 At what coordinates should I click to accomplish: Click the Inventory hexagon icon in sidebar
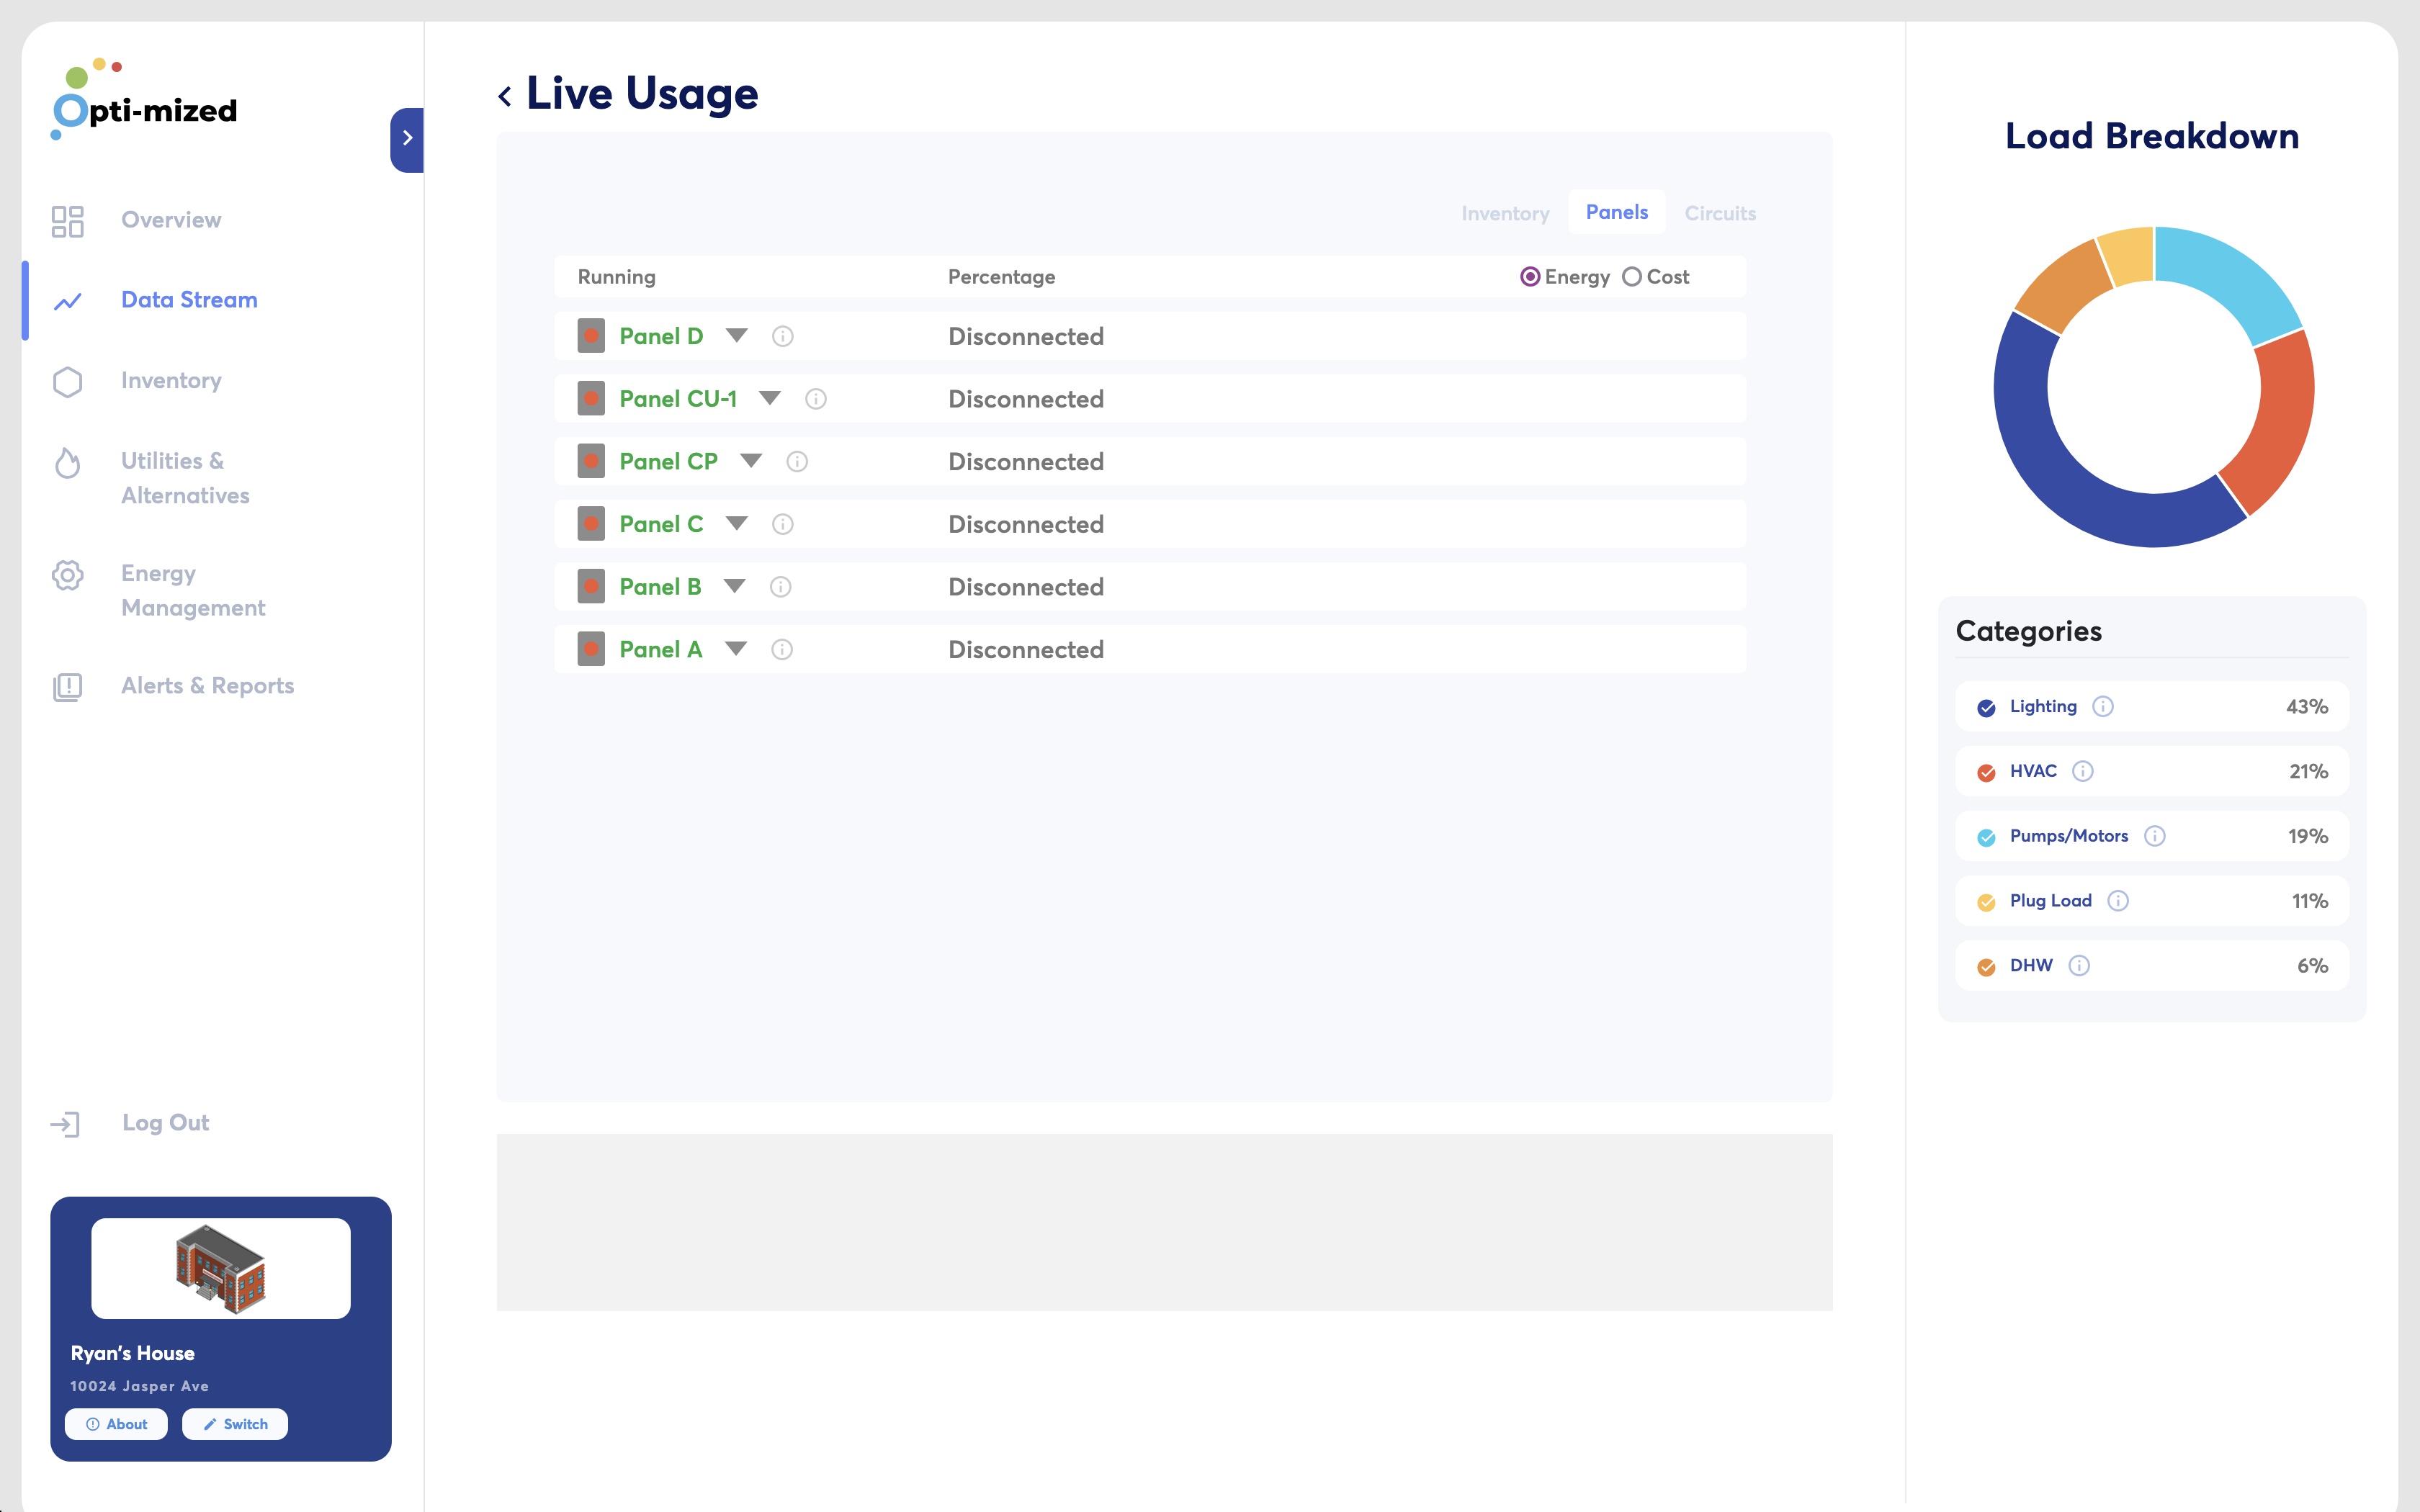67,382
